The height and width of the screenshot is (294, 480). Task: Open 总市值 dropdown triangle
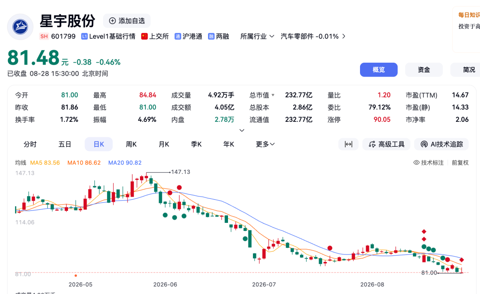point(273,95)
